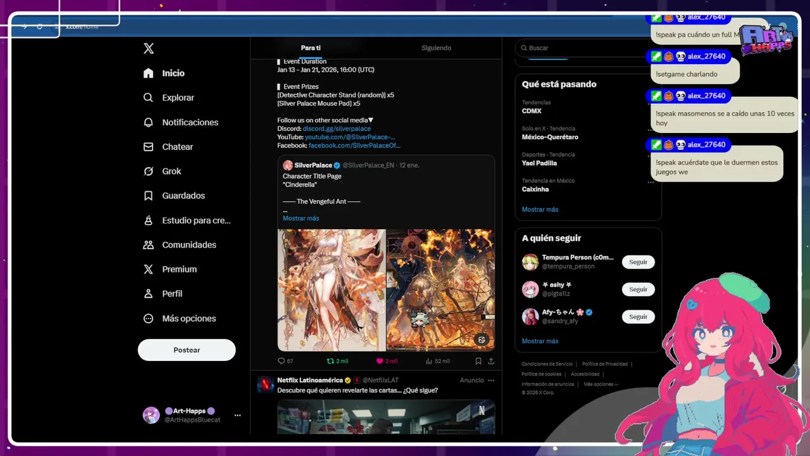The width and height of the screenshot is (810, 456).
Task: Open Premium from the sidebar
Action: coord(170,269)
